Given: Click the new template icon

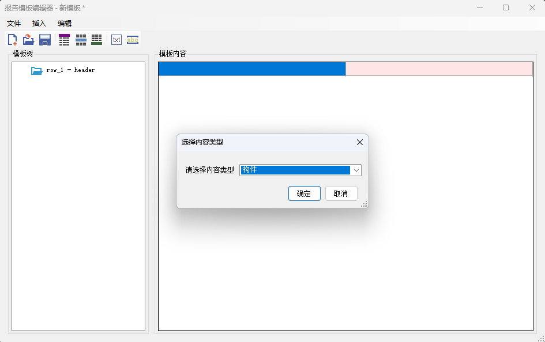Looking at the screenshot, I should (13, 40).
